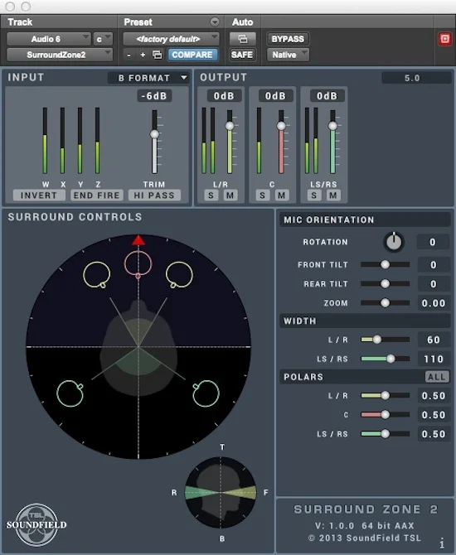Toggle the ALL polars link button
Viewport: 456px width, 555px height.
pos(437,377)
